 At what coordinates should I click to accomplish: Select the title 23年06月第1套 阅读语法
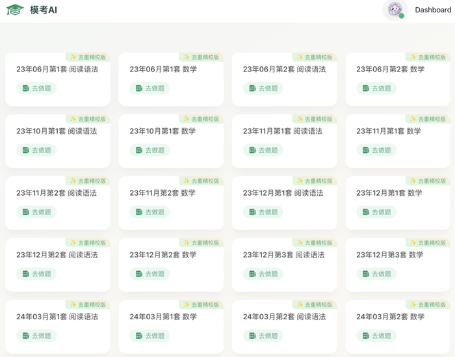coord(57,69)
